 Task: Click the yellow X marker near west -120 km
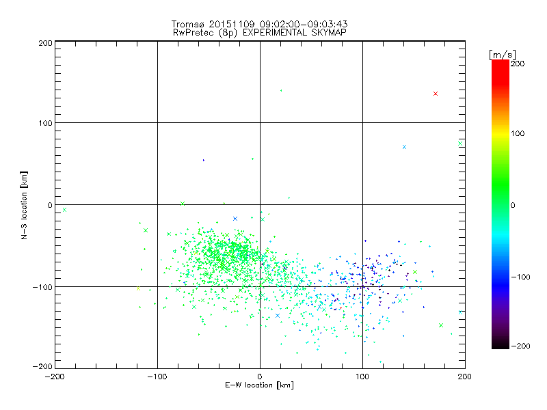(138, 288)
